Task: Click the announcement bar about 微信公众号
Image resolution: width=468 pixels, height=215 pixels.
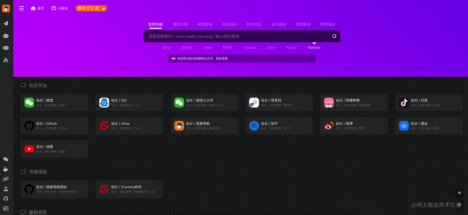Action: coord(242,58)
